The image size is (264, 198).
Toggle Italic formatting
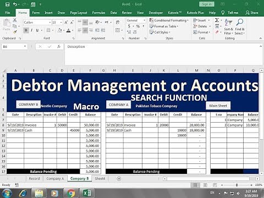click(31, 30)
